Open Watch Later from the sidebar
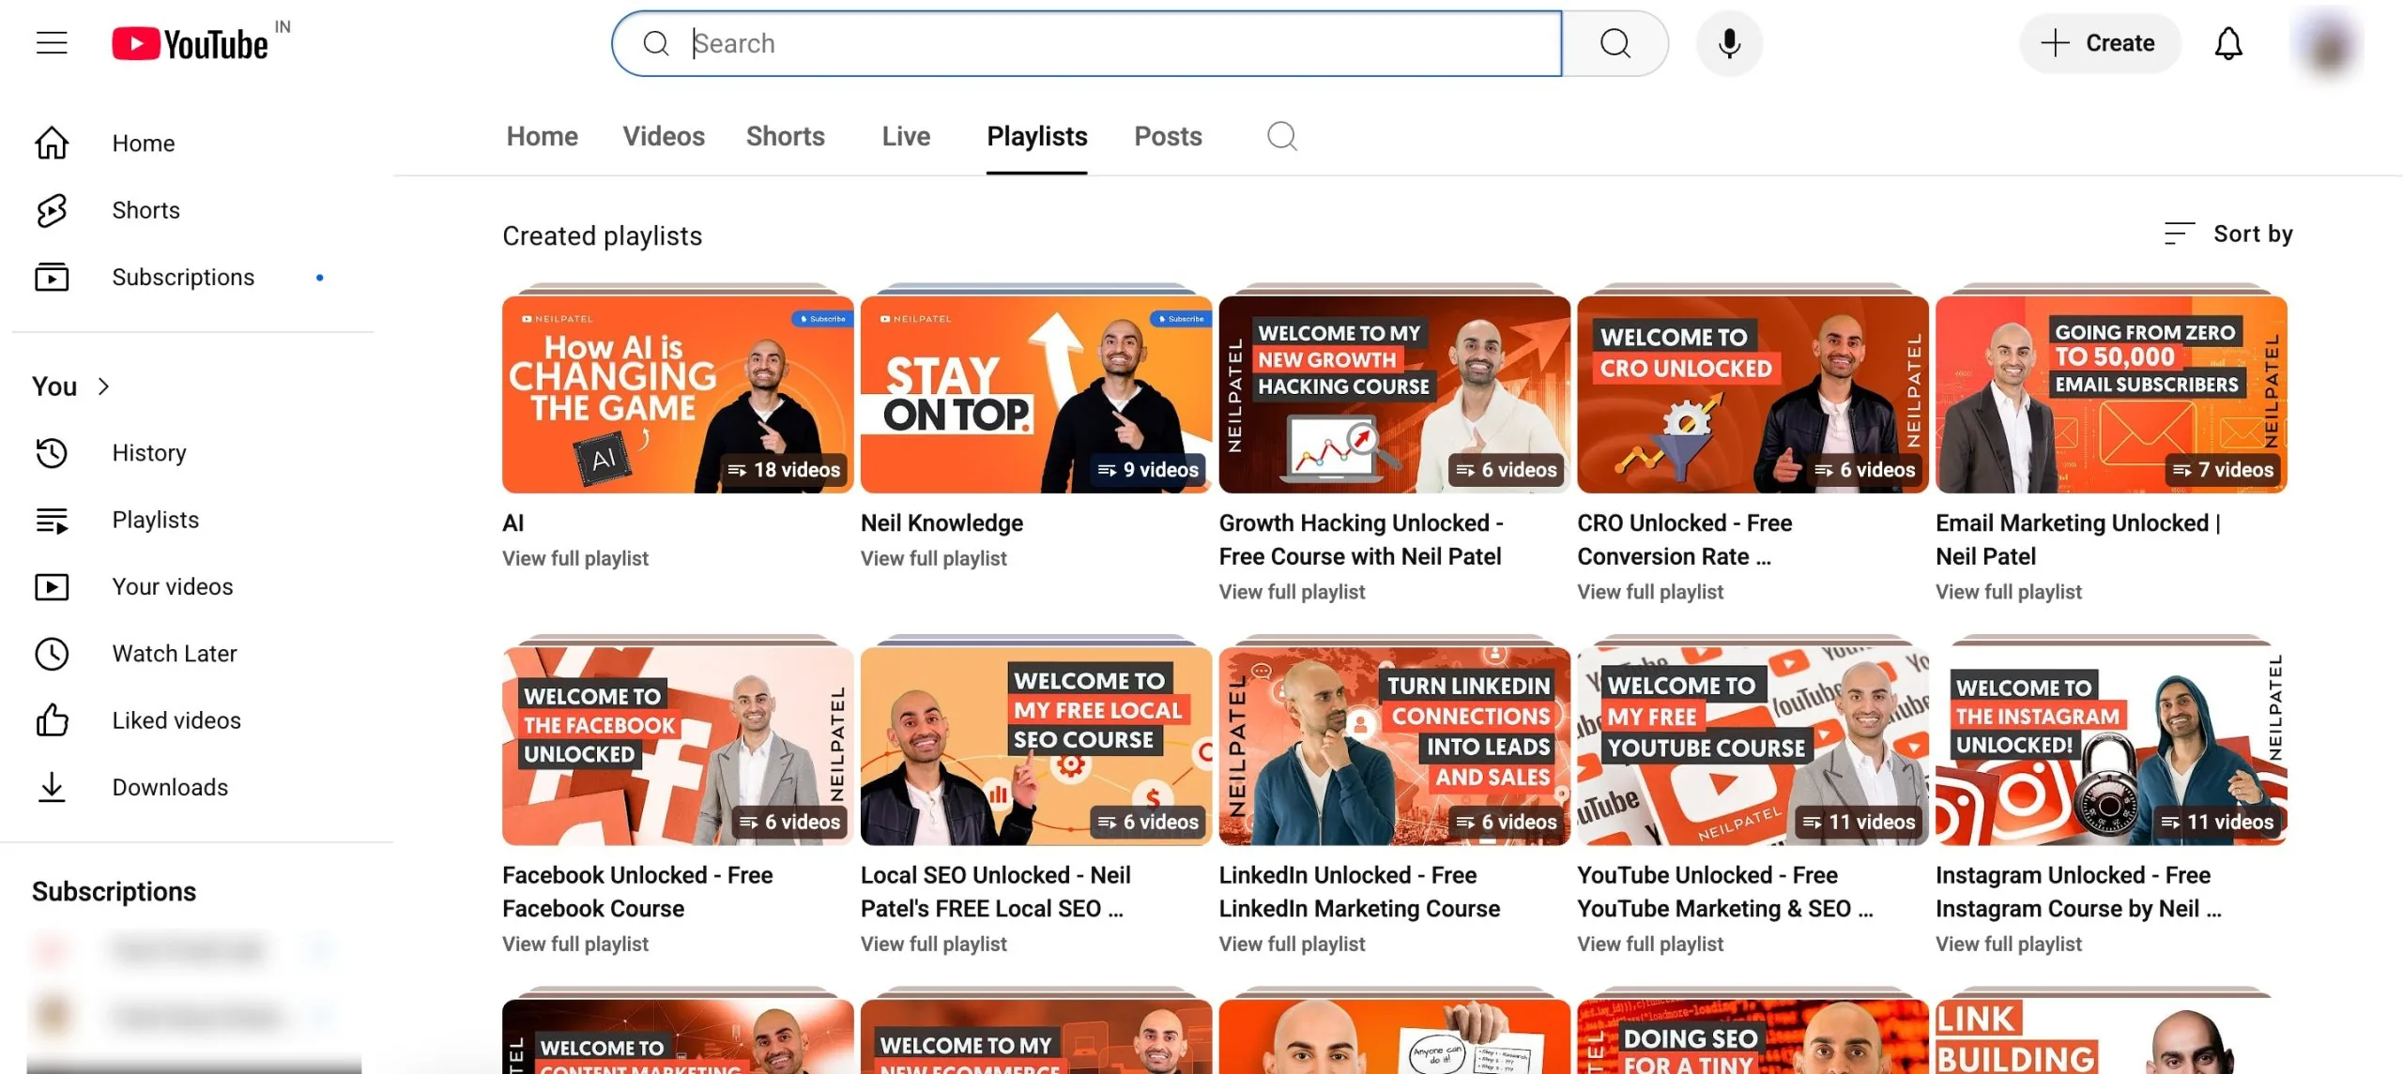2403x1074 pixels. [175, 653]
